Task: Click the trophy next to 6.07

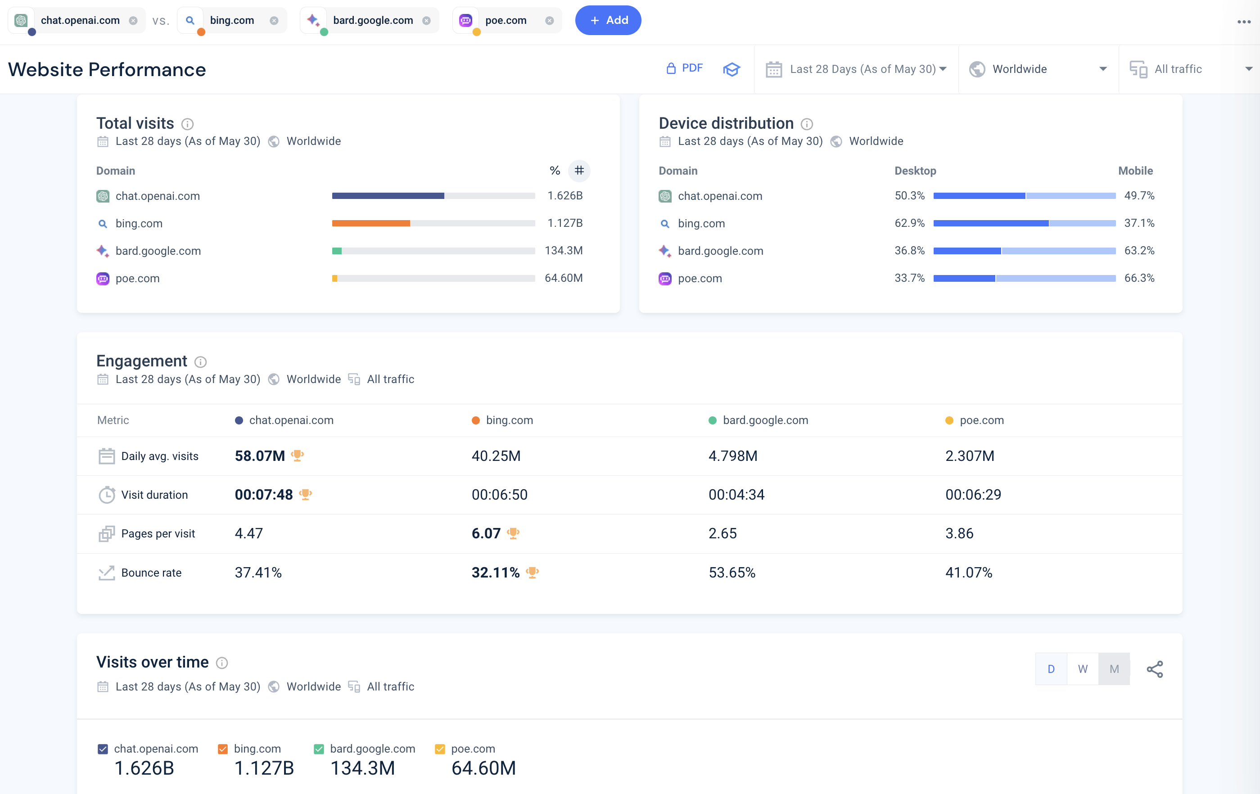Action: [513, 533]
